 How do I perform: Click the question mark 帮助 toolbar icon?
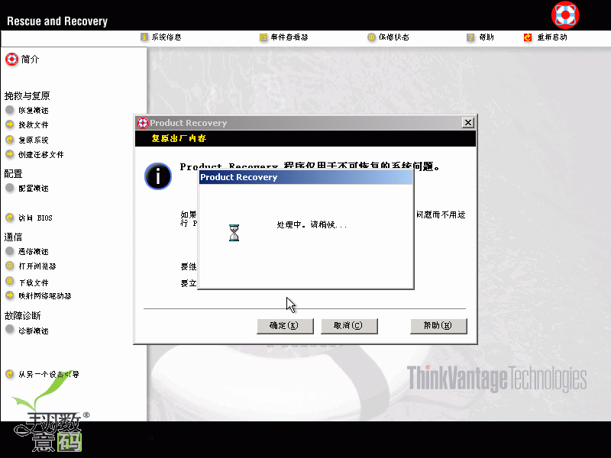tap(470, 37)
